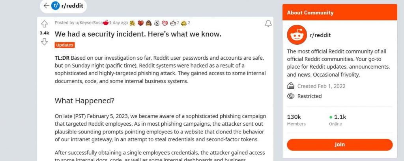Click the gold upvote award icon

[183, 23]
